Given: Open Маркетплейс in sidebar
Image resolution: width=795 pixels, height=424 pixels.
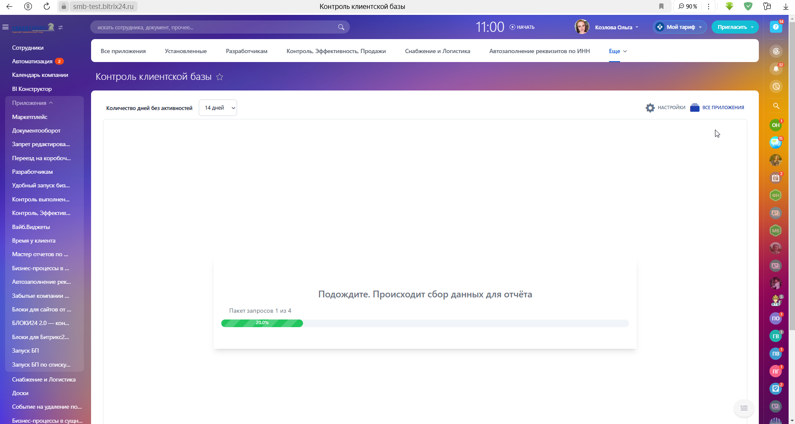Looking at the screenshot, I should (30, 117).
